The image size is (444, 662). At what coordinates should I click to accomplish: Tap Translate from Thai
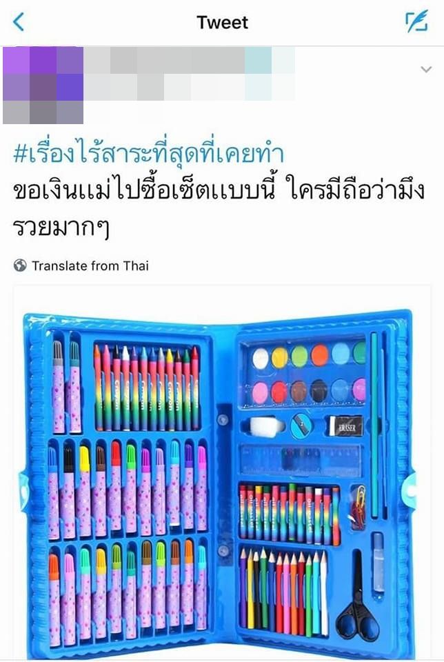coord(90,265)
